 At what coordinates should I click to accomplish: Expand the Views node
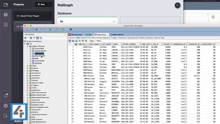point(27,66)
